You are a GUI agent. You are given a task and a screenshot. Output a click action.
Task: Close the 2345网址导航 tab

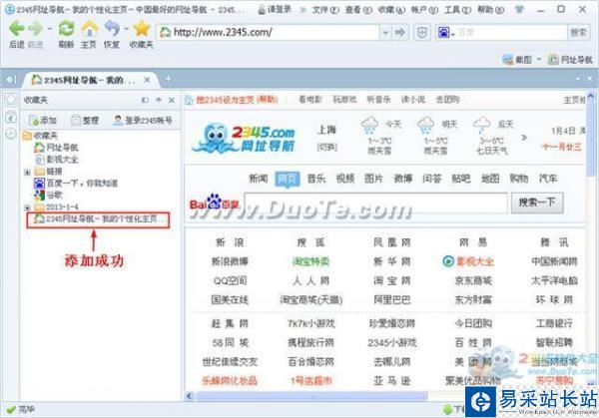coord(147,80)
